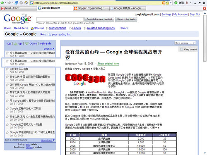Click the Sign Out link
The width and height of the screenshot is (207, 155).
click(x=195, y=14)
